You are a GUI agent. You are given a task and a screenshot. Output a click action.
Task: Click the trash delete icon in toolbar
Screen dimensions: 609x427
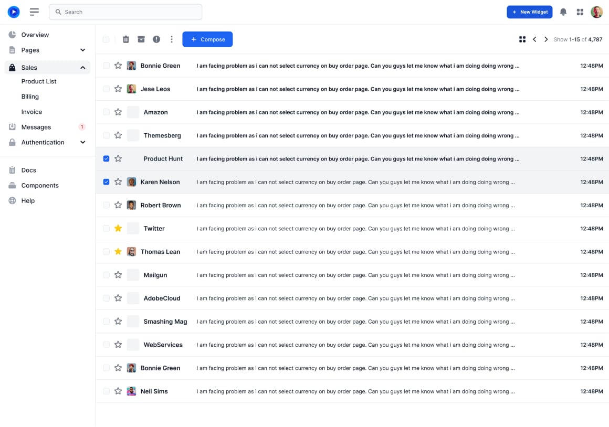[126, 39]
